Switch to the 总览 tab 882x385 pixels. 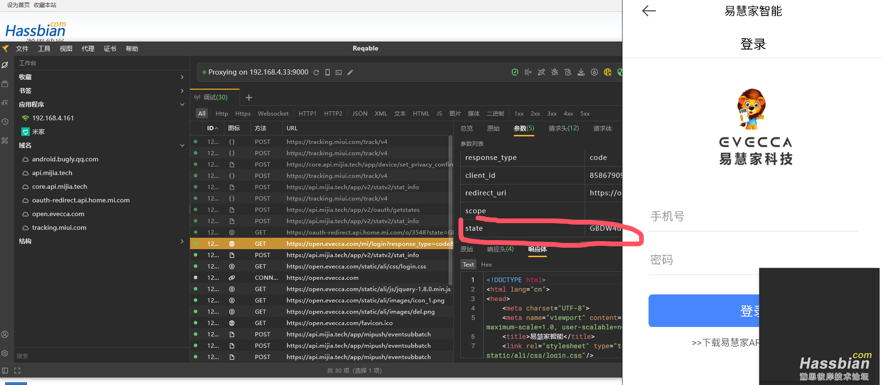(x=467, y=128)
